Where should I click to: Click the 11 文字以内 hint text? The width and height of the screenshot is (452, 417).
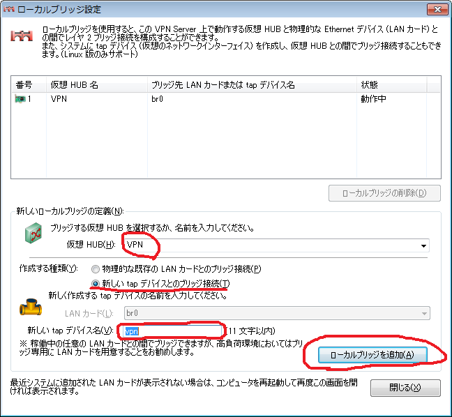coord(251,331)
